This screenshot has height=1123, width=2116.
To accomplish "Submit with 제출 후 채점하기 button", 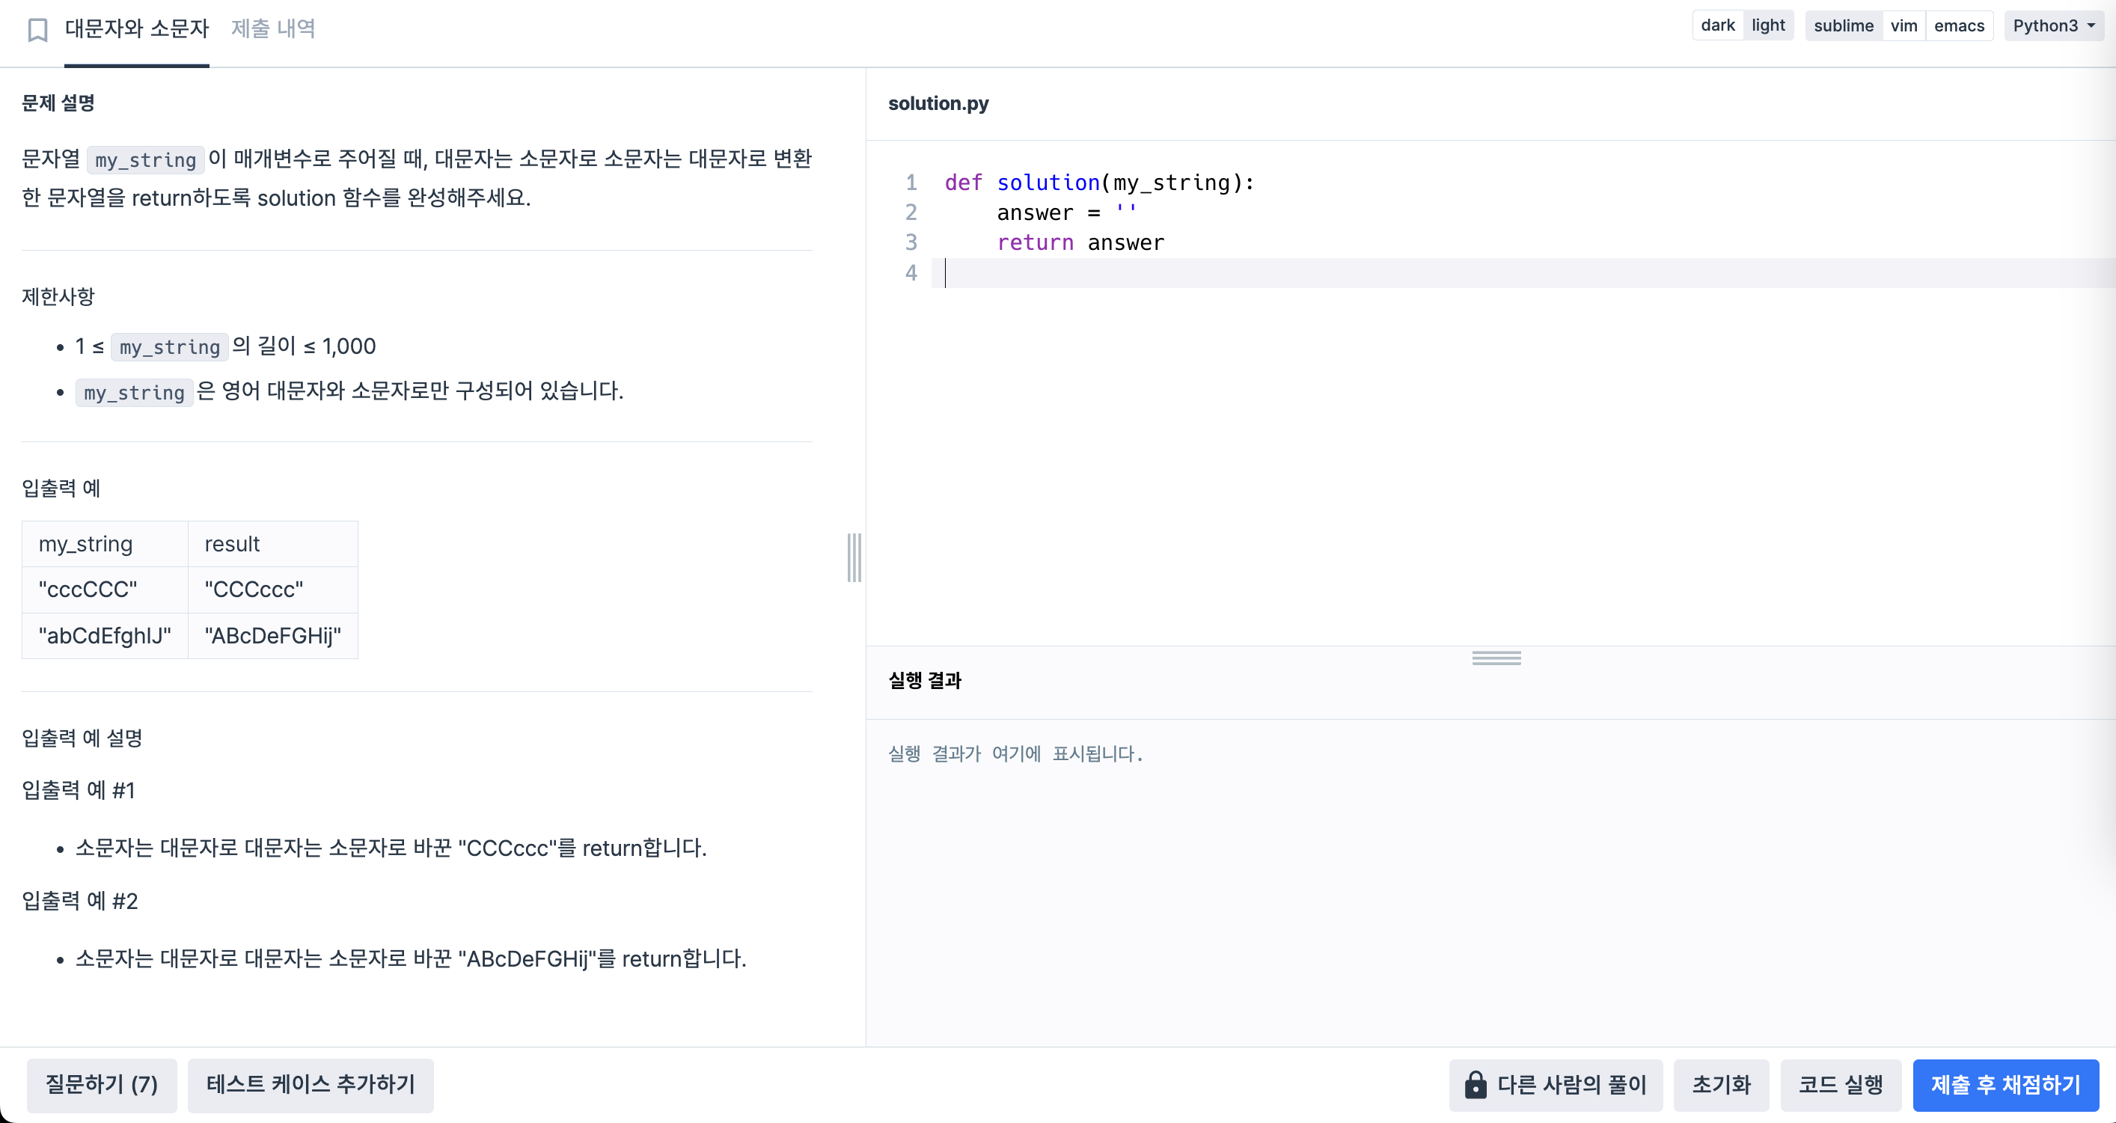I will tap(2005, 1084).
